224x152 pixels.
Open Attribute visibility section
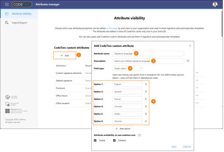(x=19, y=14)
